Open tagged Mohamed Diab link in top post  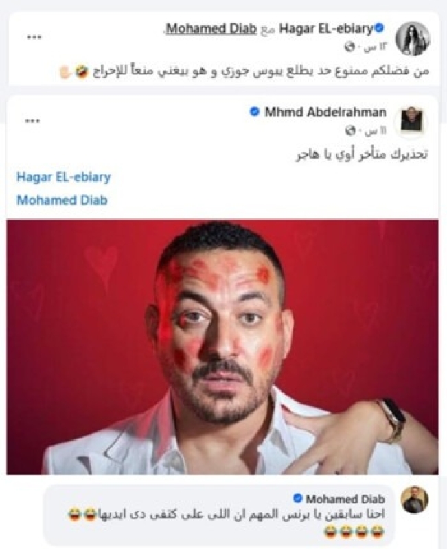tap(211, 29)
